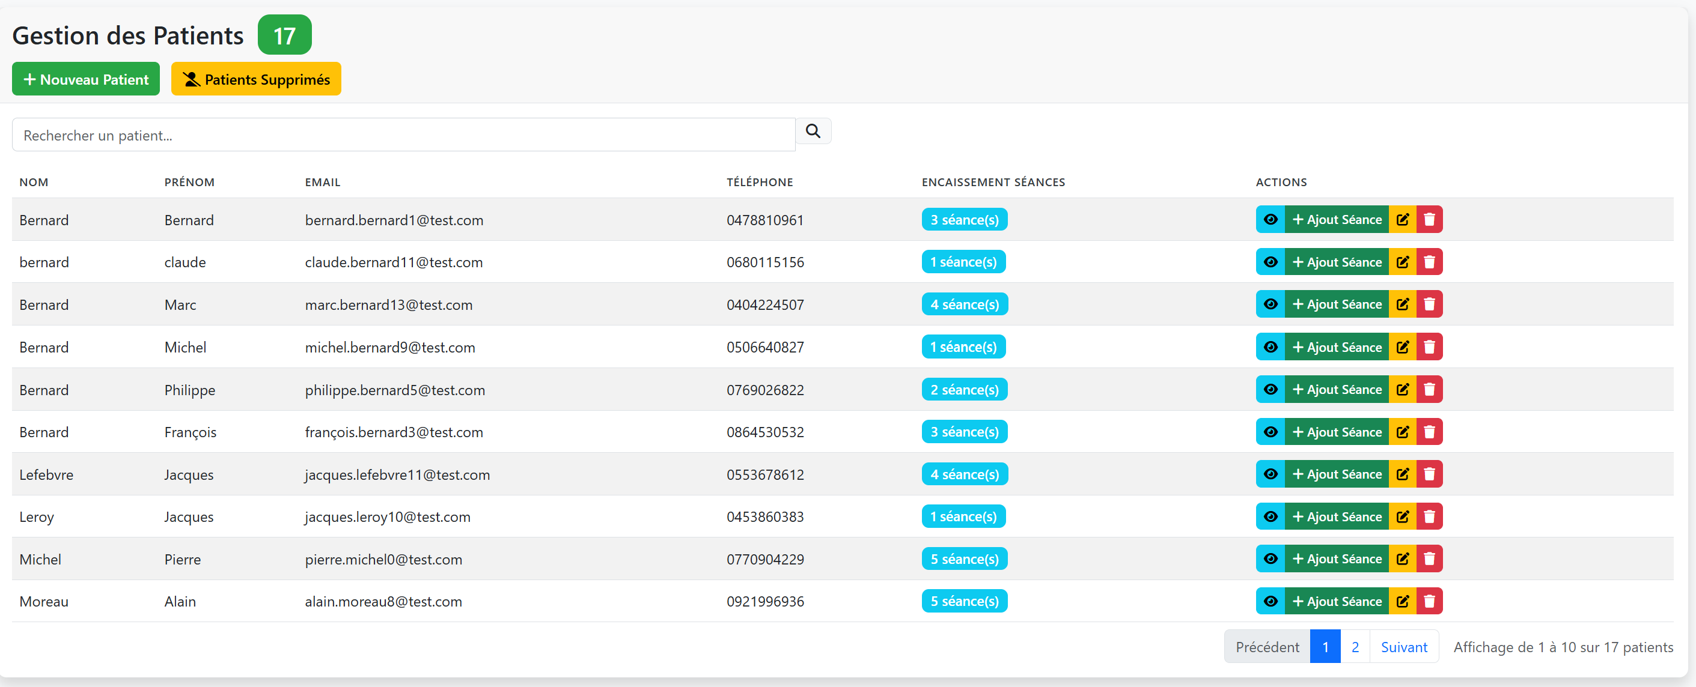Open eye view for Bernard Bernard
1696x687 pixels.
click(x=1270, y=220)
